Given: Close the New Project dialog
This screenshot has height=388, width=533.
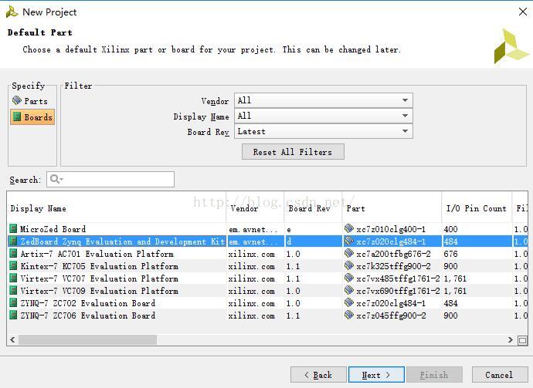Looking at the screenshot, I should (523, 12).
